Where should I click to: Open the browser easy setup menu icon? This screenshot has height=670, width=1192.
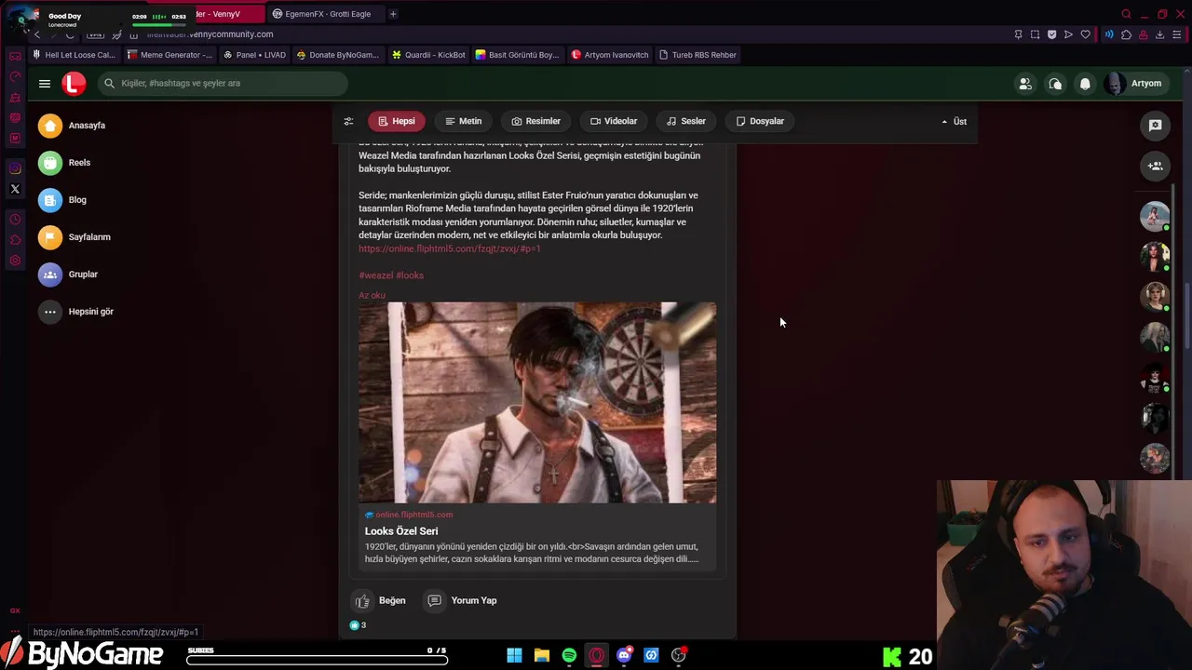[x=1178, y=34]
